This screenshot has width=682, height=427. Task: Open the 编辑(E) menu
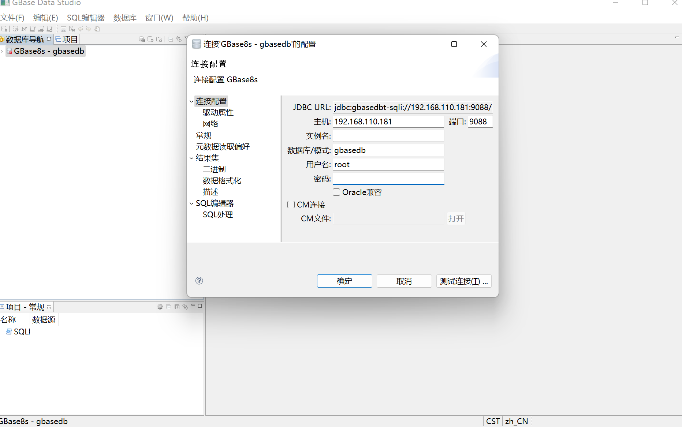(45, 18)
